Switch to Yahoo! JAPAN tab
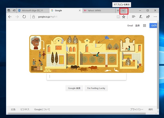 click(99, 10)
